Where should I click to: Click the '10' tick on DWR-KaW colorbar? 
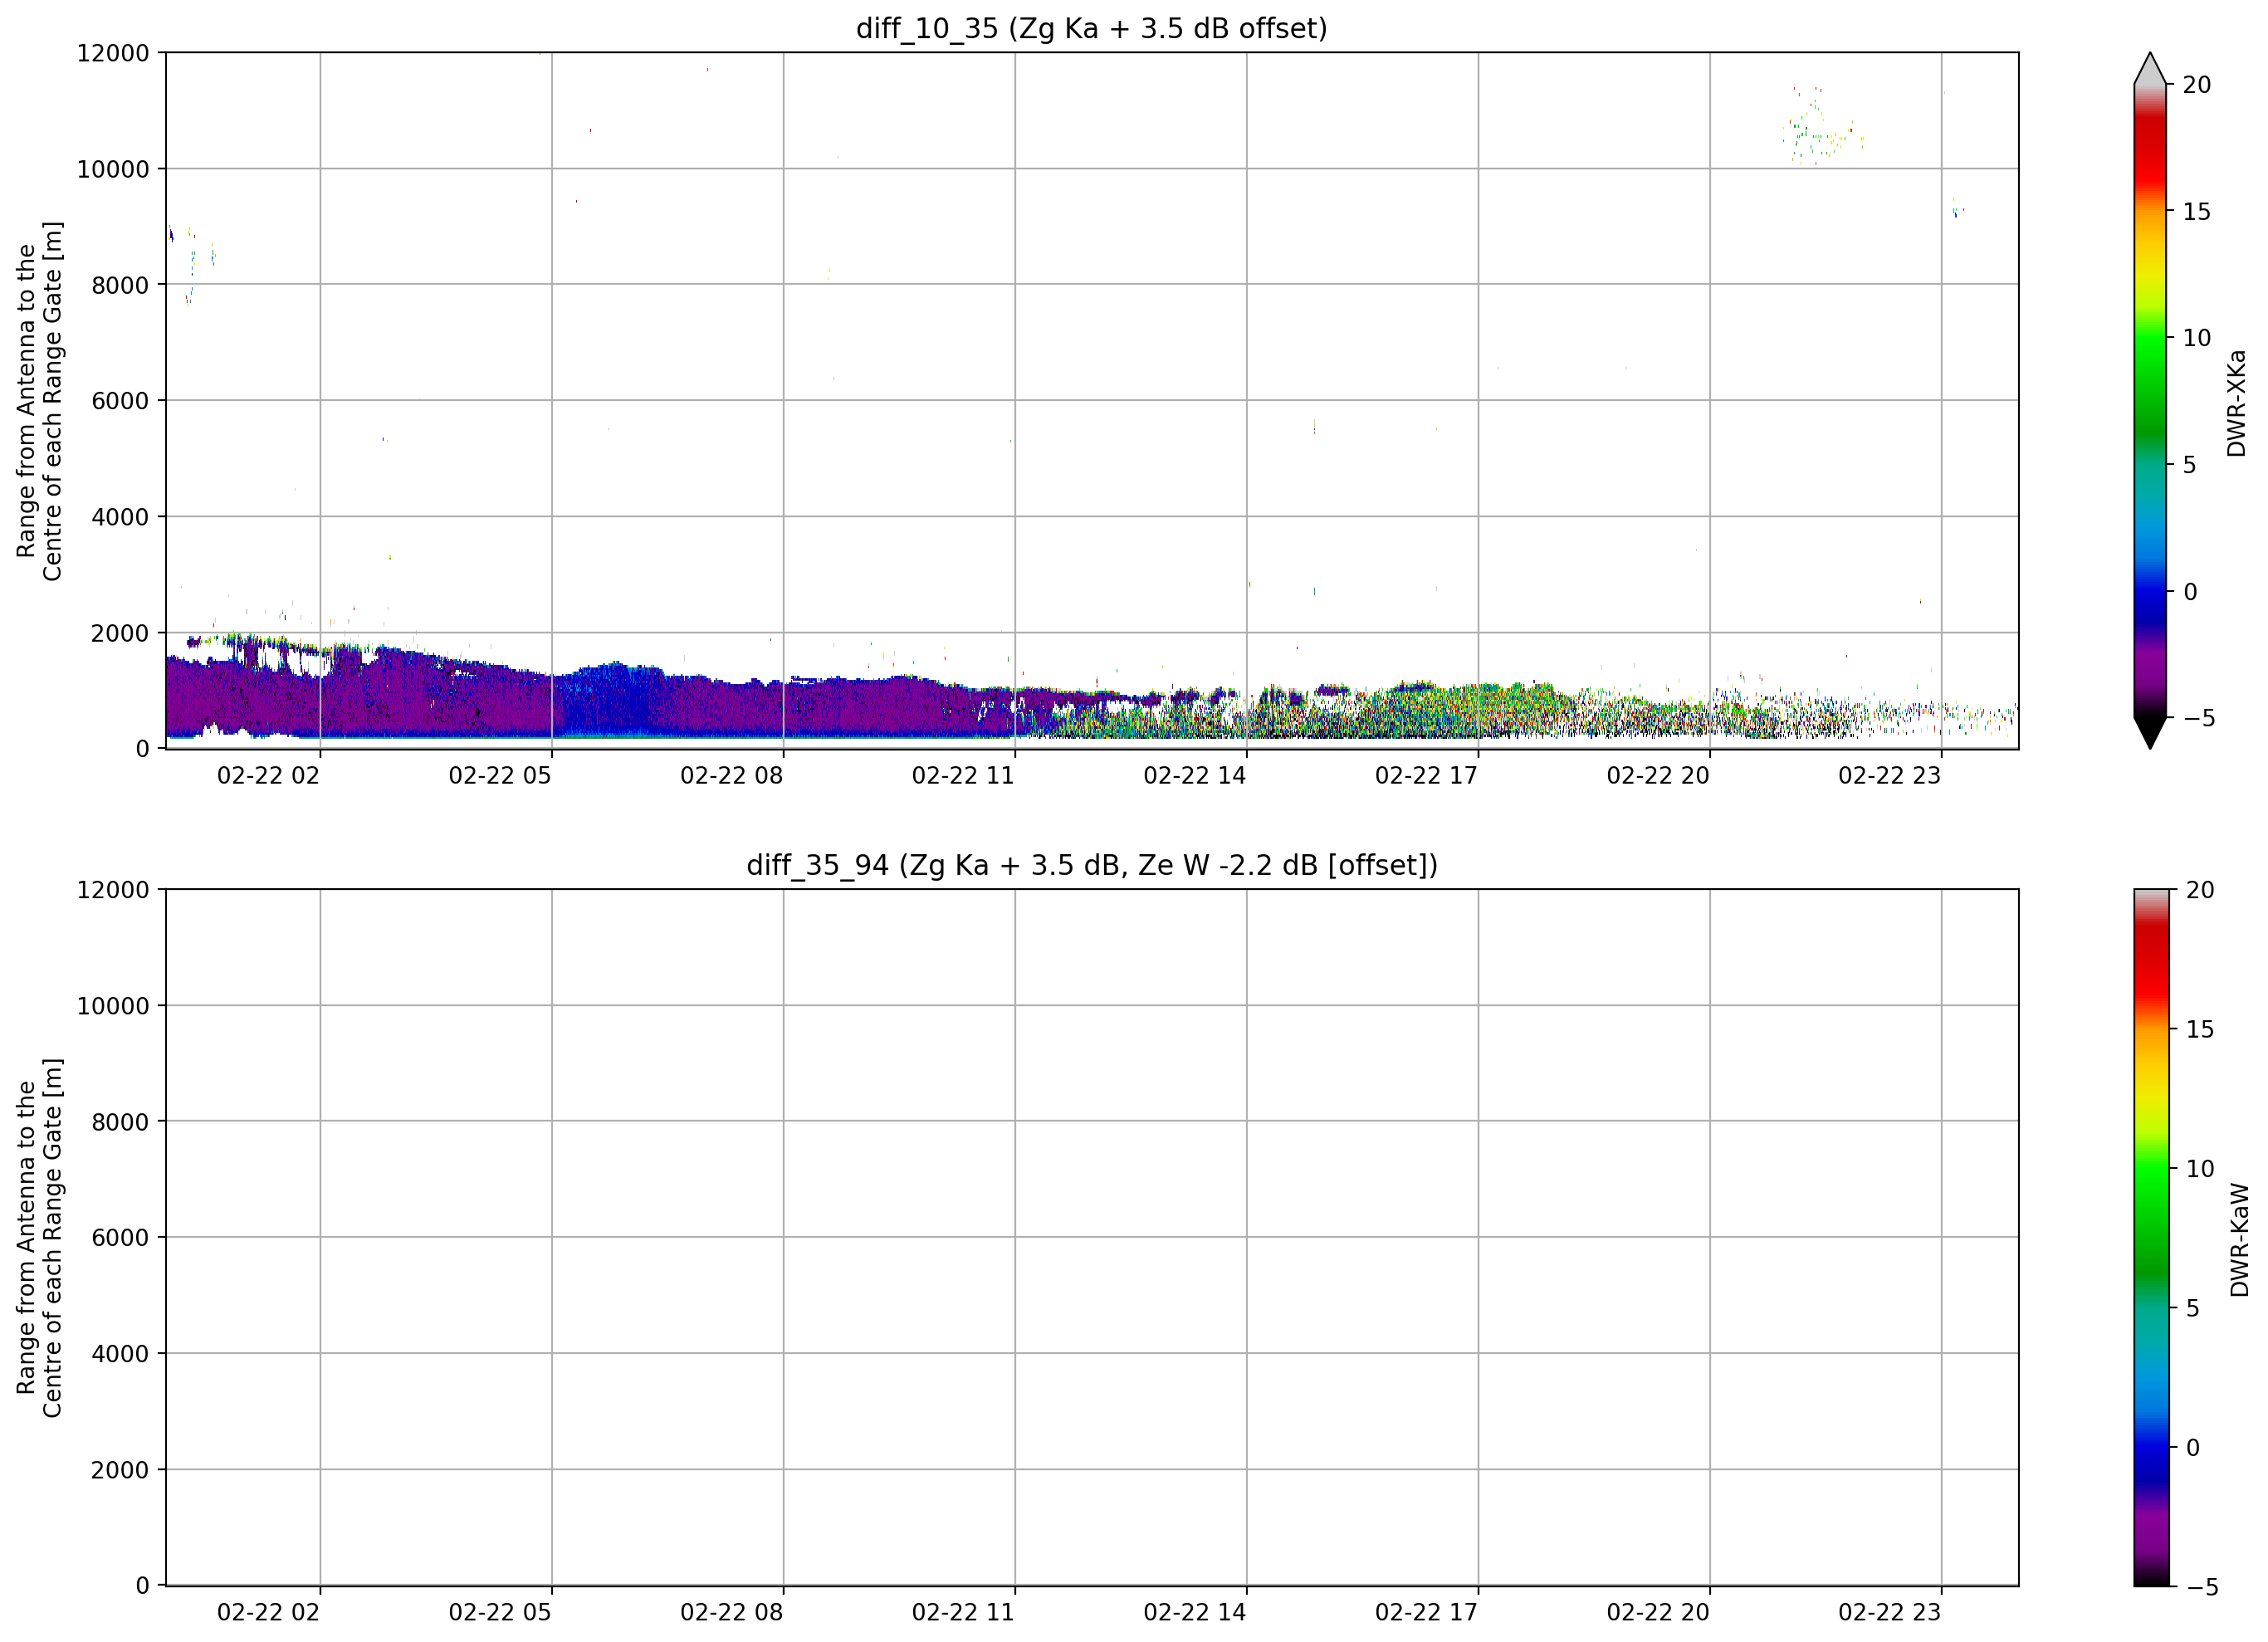coord(2200,1169)
